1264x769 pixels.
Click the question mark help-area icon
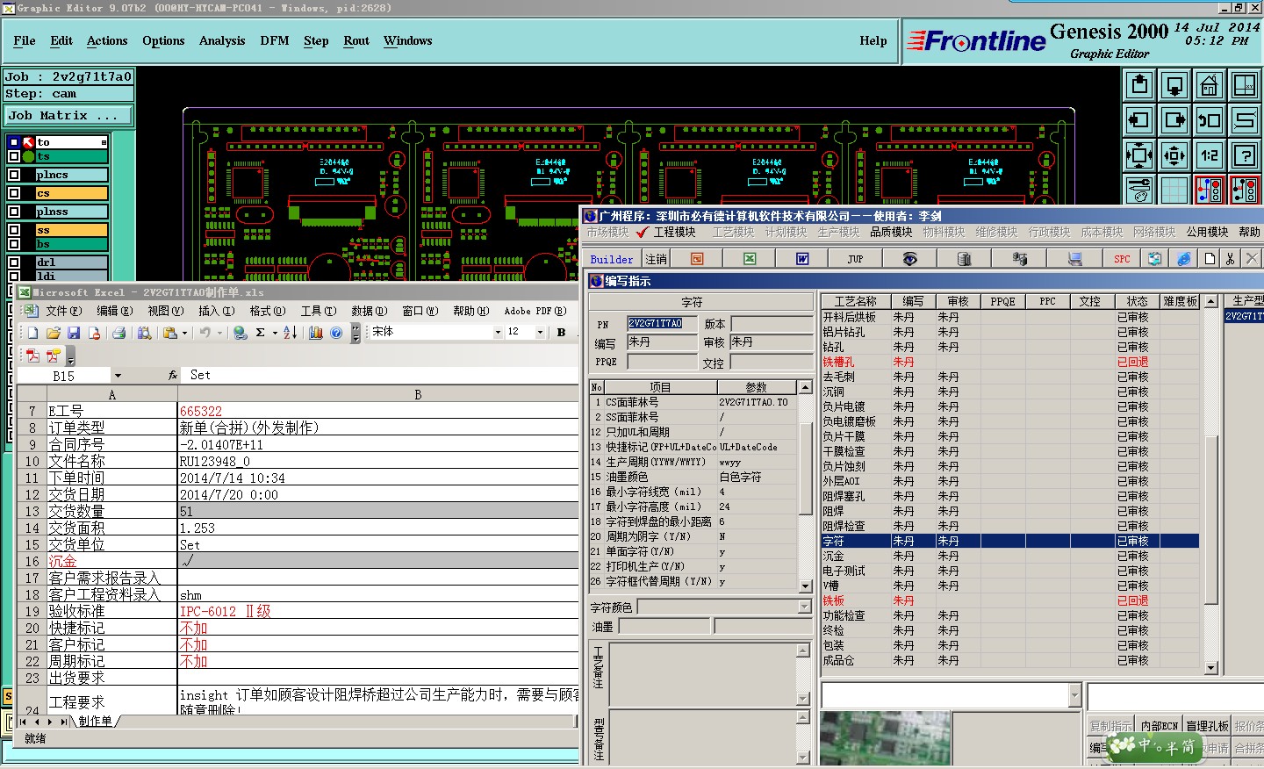click(x=1245, y=155)
